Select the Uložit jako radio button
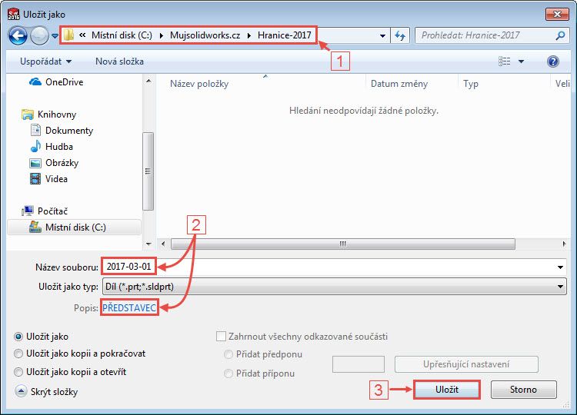This screenshot has height=415, width=577. coord(18,337)
